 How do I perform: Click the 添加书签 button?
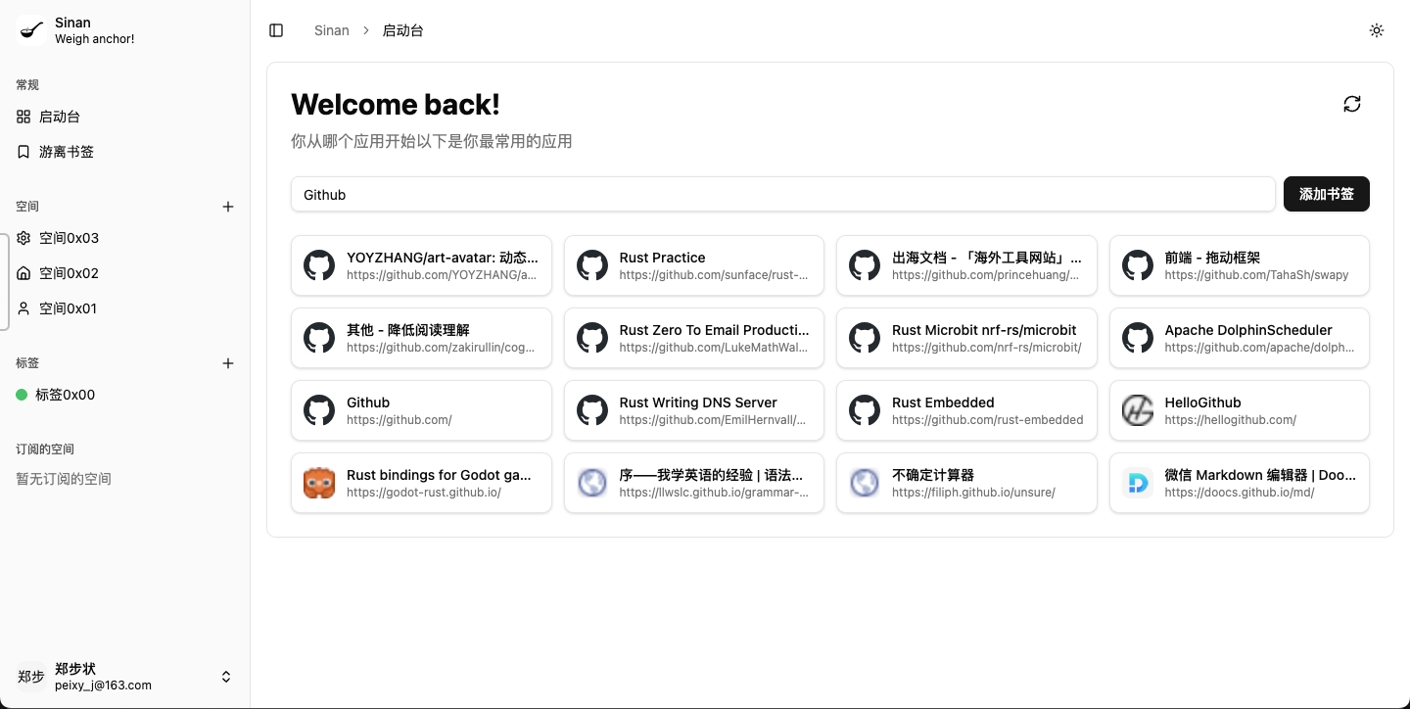(x=1327, y=194)
